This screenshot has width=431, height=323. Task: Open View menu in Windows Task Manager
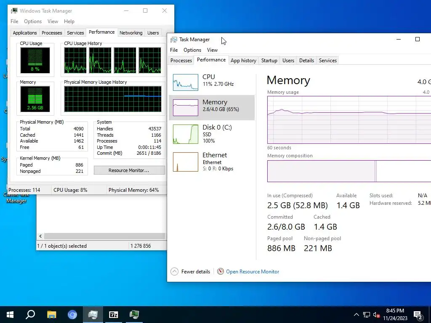[53, 21]
